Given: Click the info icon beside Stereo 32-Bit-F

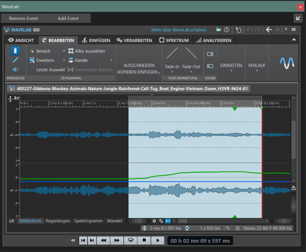Looking at the screenshot, I should 237,228.
